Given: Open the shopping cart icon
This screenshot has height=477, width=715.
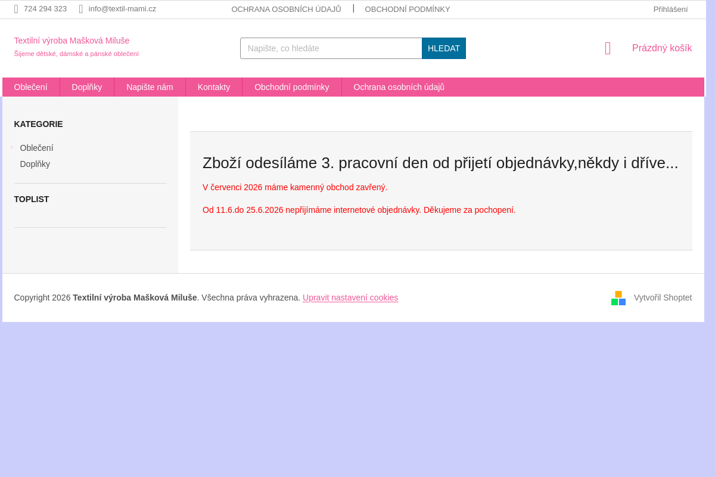Looking at the screenshot, I should 608,48.
